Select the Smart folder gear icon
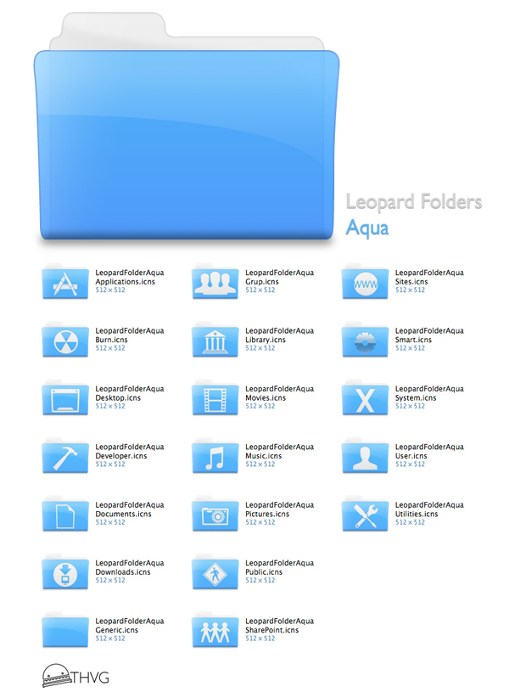This screenshot has width=509, height=692. pos(366,340)
